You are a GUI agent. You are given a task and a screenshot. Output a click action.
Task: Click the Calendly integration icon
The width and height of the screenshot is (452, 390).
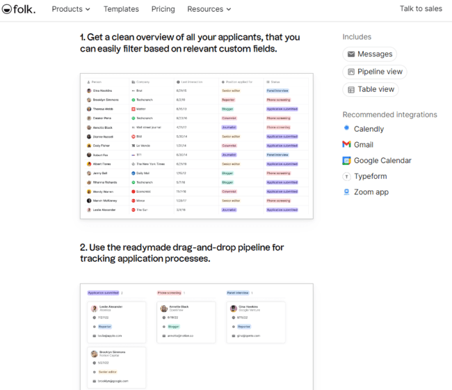pyautogui.click(x=346, y=128)
